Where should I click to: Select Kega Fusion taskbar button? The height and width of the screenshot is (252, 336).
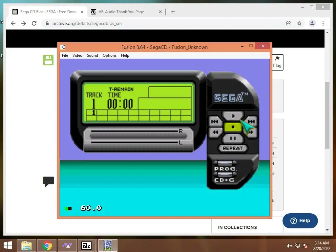[x=108, y=245]
